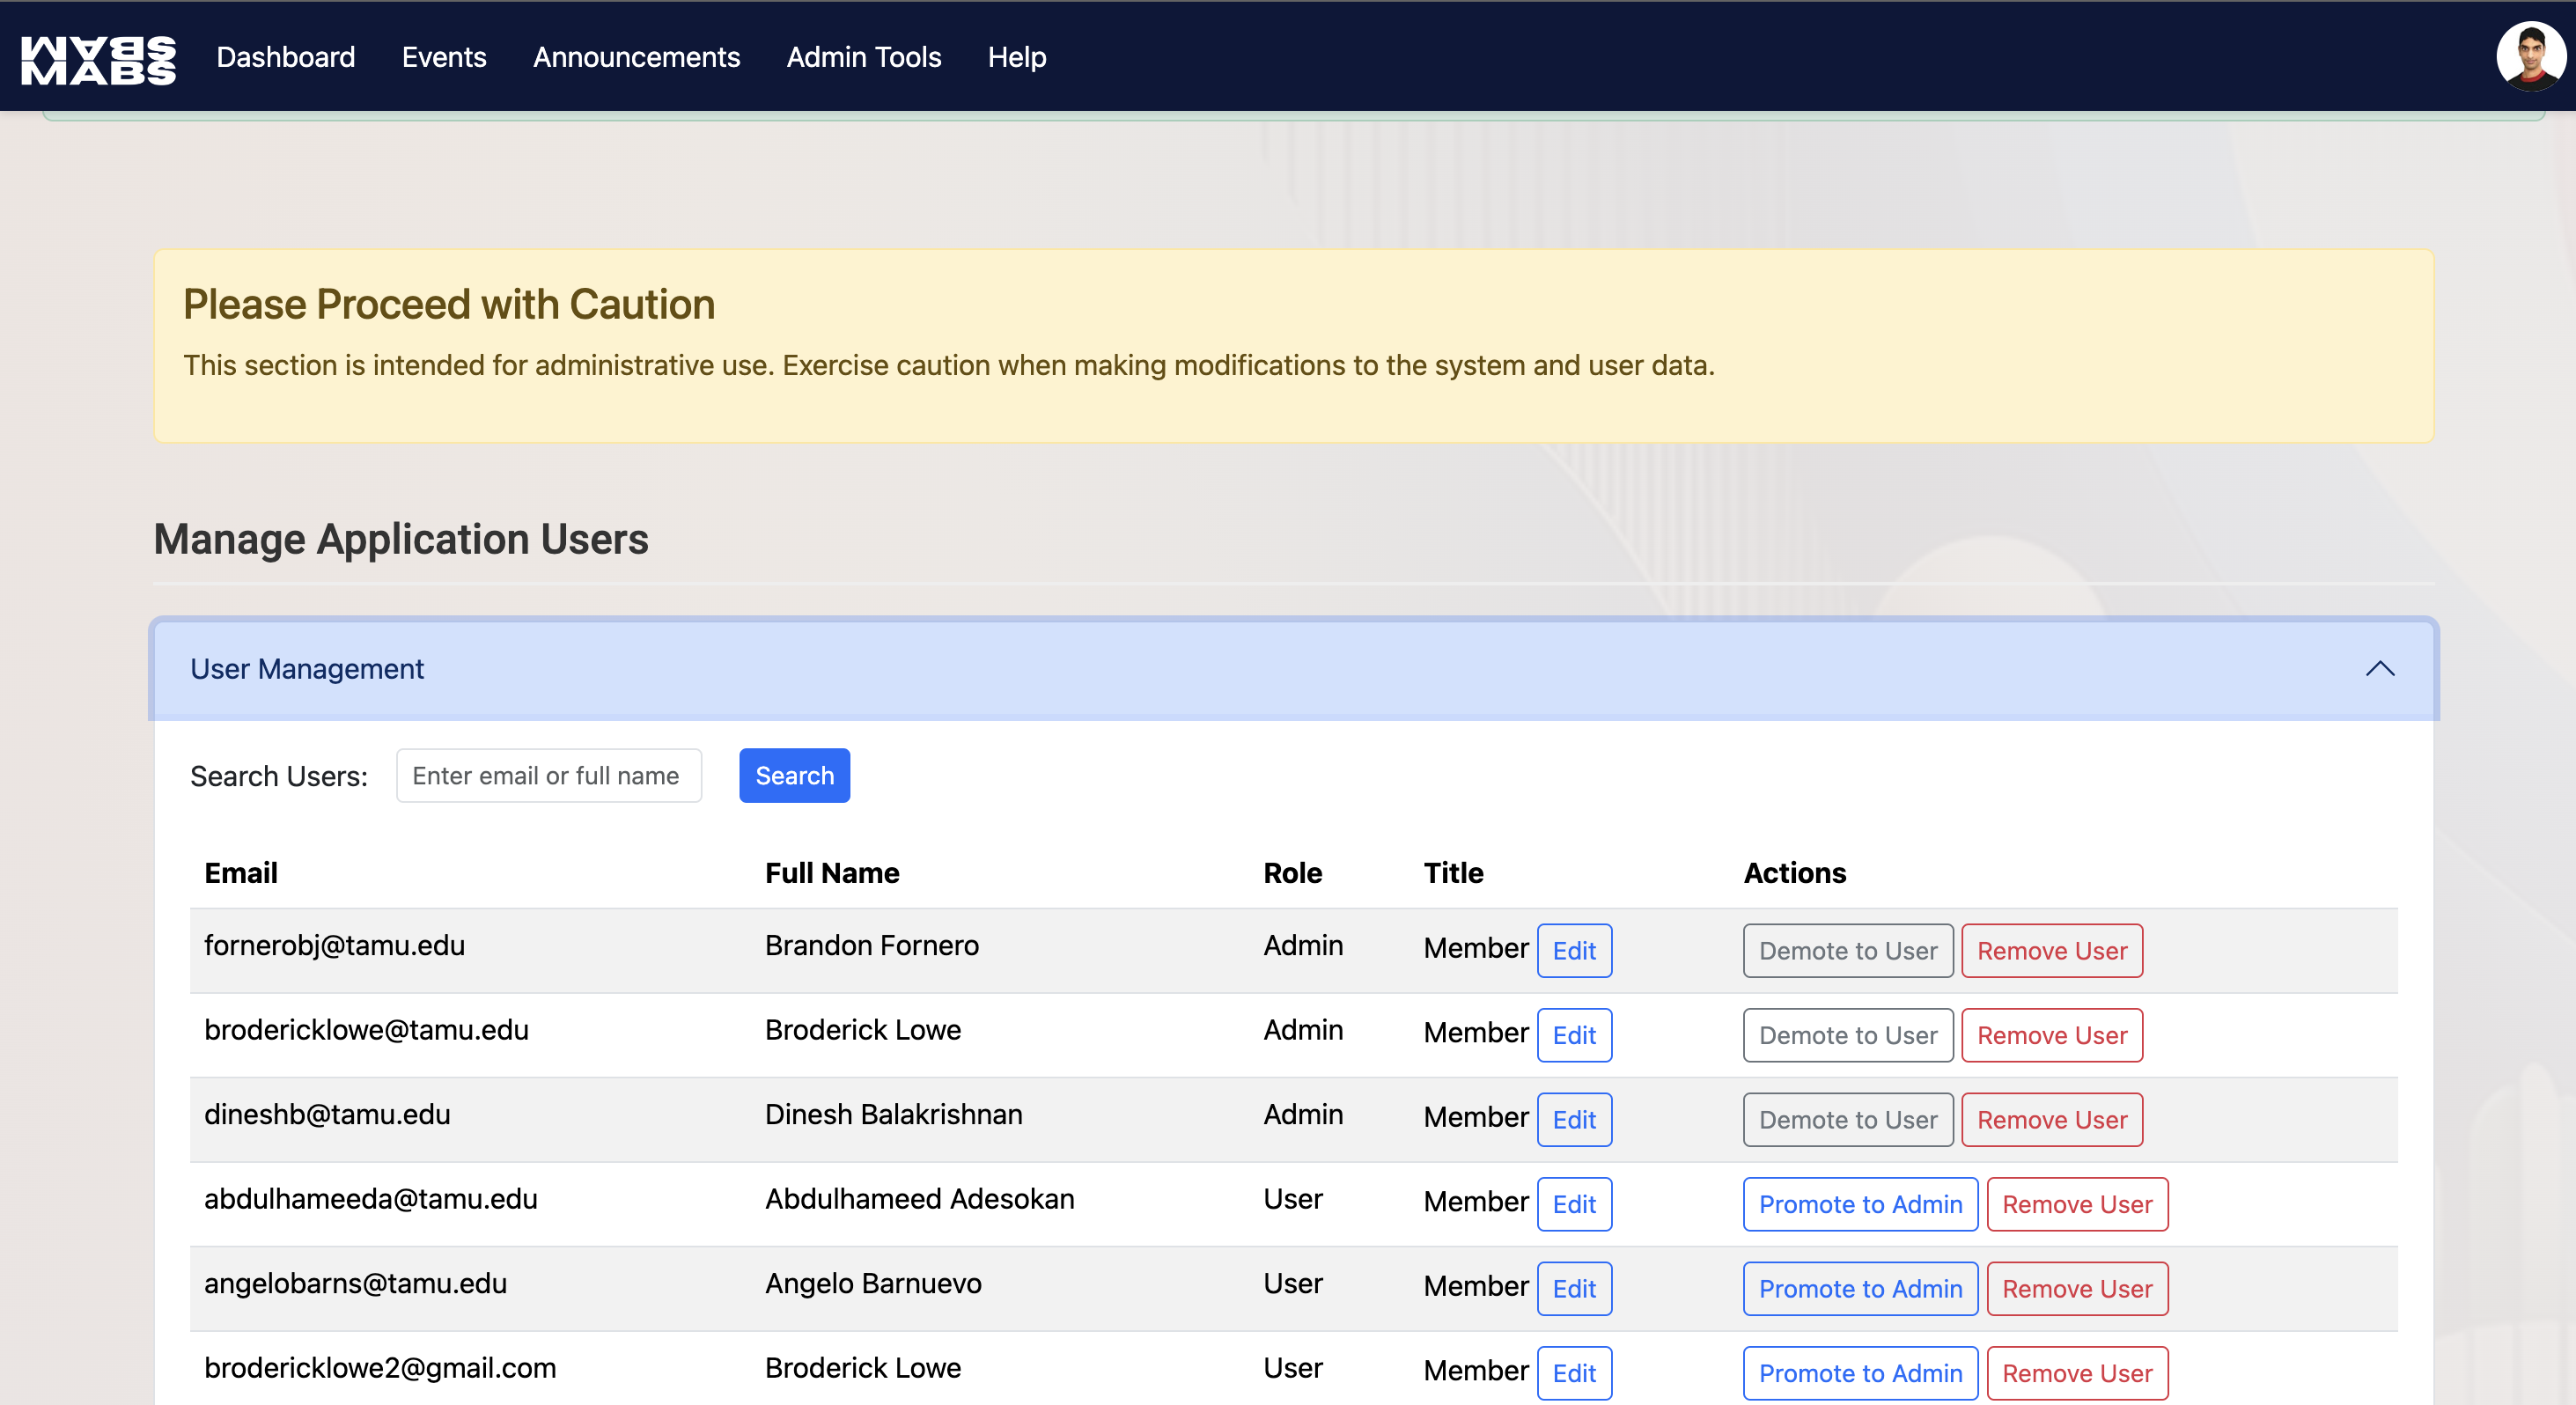Open the user profile avatar
Image resolution: width=2576 pixels, height=1405 pixels.
pyautogui.click(x=2529, y=56)
